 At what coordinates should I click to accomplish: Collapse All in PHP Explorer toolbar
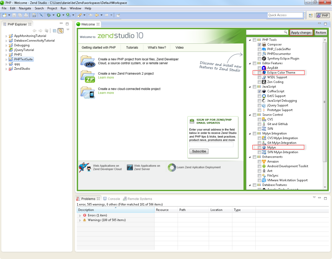coord(54,31)
